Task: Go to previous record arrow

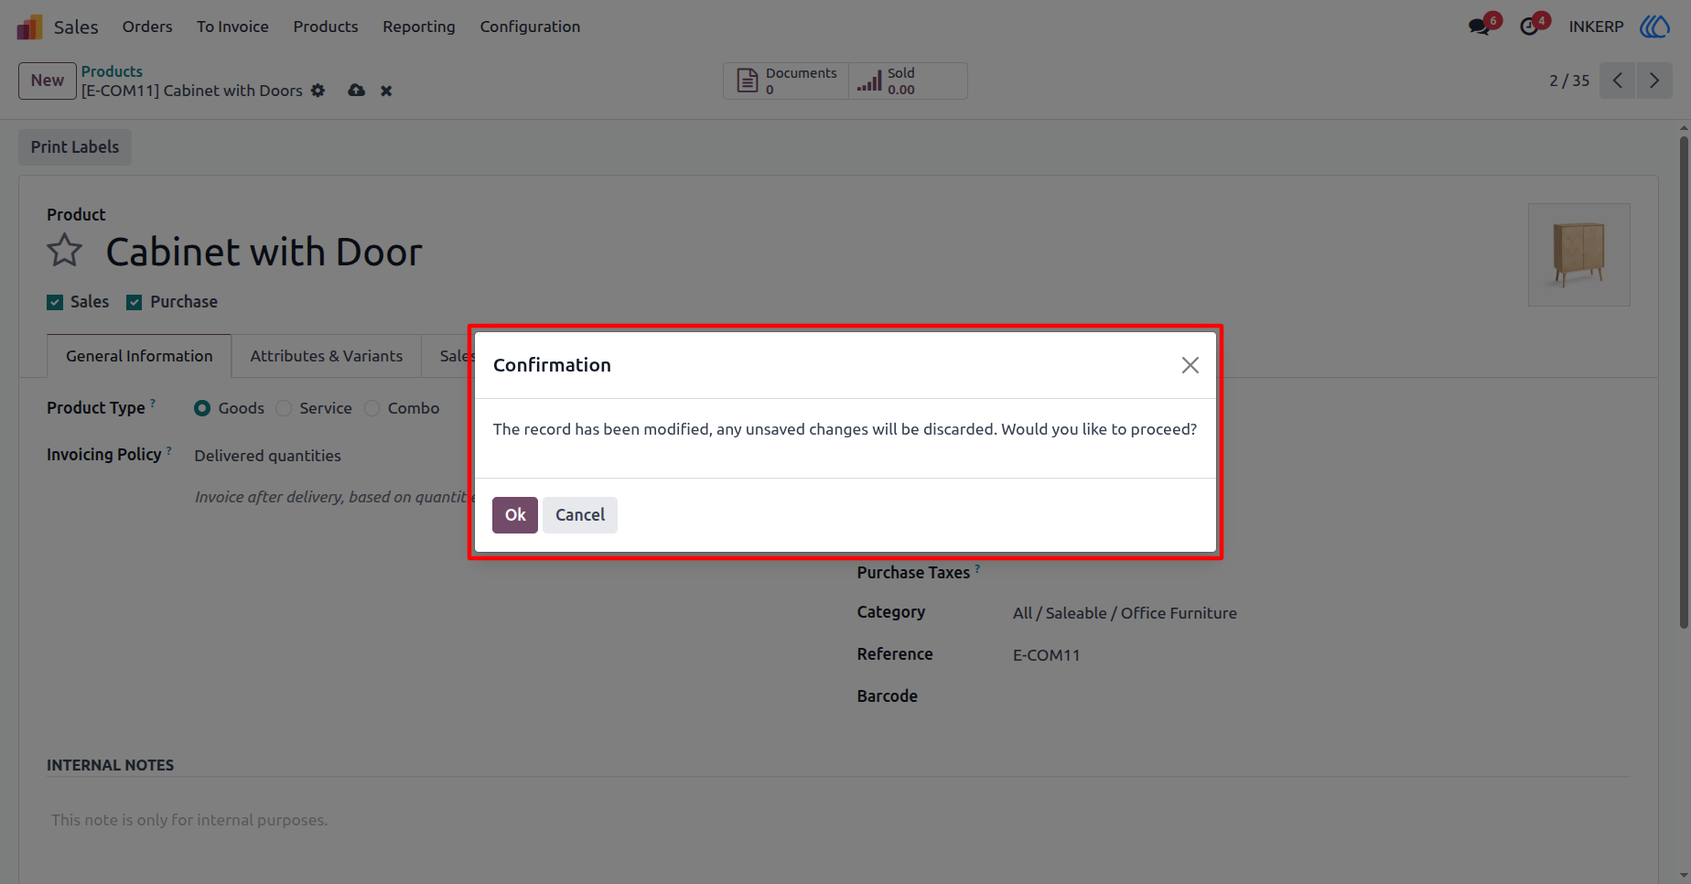Action: [1617, 81]
